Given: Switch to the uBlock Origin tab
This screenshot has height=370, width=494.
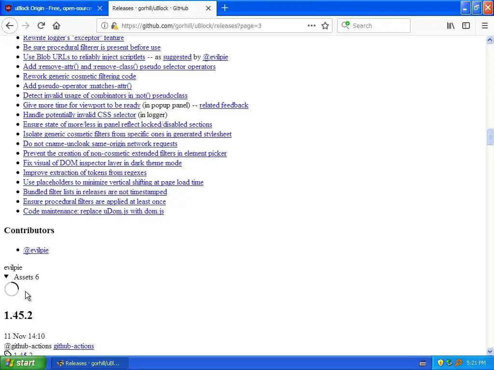Looking at the screenshot, I should pyautogui.click(x=53, y=8).
